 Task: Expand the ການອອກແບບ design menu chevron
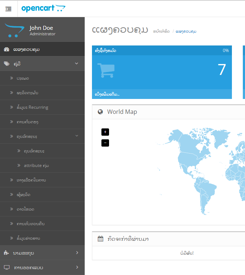click(77, 267)
